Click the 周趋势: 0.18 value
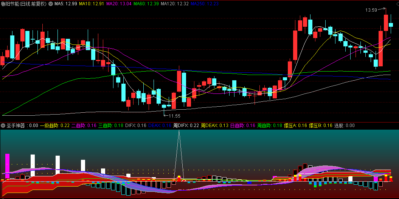Image resolution: width=399 pixels, height=199 pixels. tap(270, 126)
